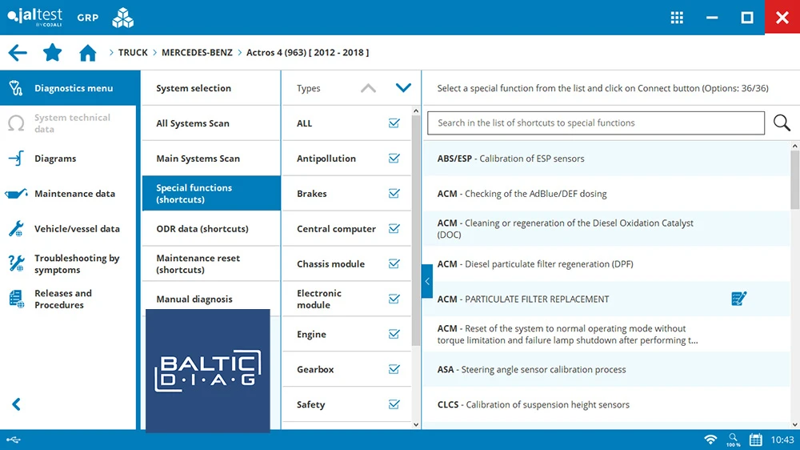Go back using the left arrow icon
Image resolution: width=800 pixels, height=450 pixels.
18,53
